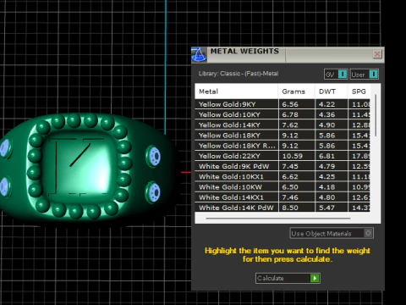This screenshot has height=305, width=406.
Task: Click the SPG column header
Action: click(359, 91)
